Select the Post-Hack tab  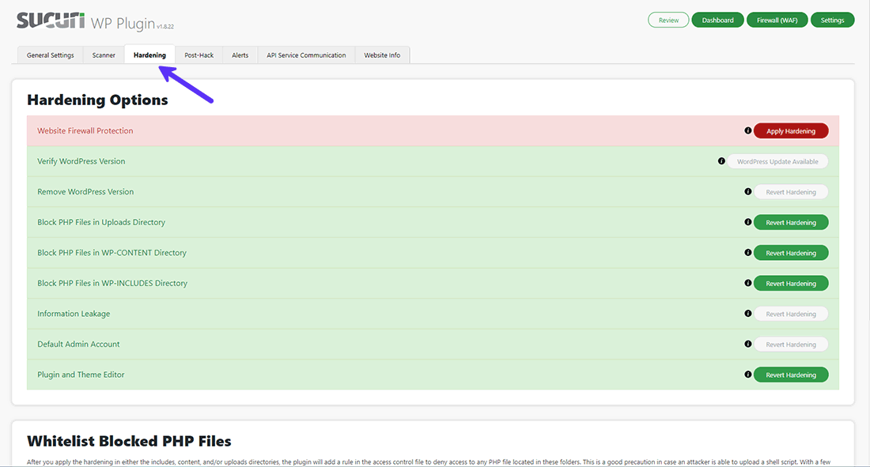(x=199, y=55)
